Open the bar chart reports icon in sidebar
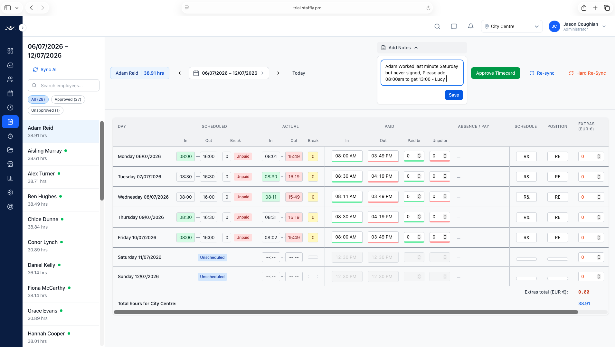 tap(10, 178)
